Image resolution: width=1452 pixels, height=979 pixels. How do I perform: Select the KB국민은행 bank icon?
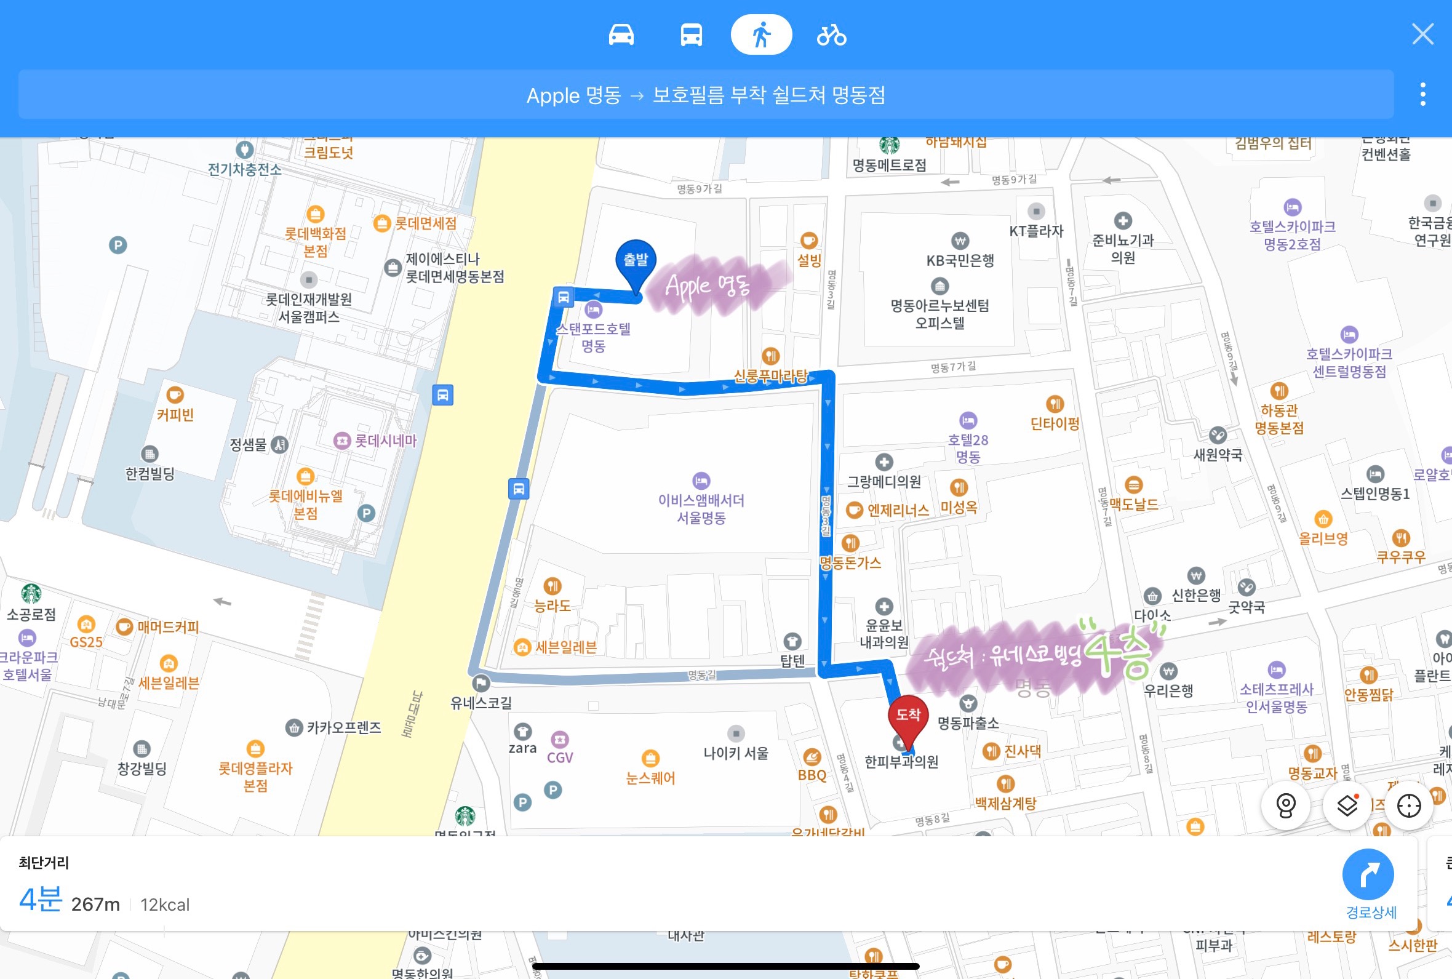(x=959, y=241)
